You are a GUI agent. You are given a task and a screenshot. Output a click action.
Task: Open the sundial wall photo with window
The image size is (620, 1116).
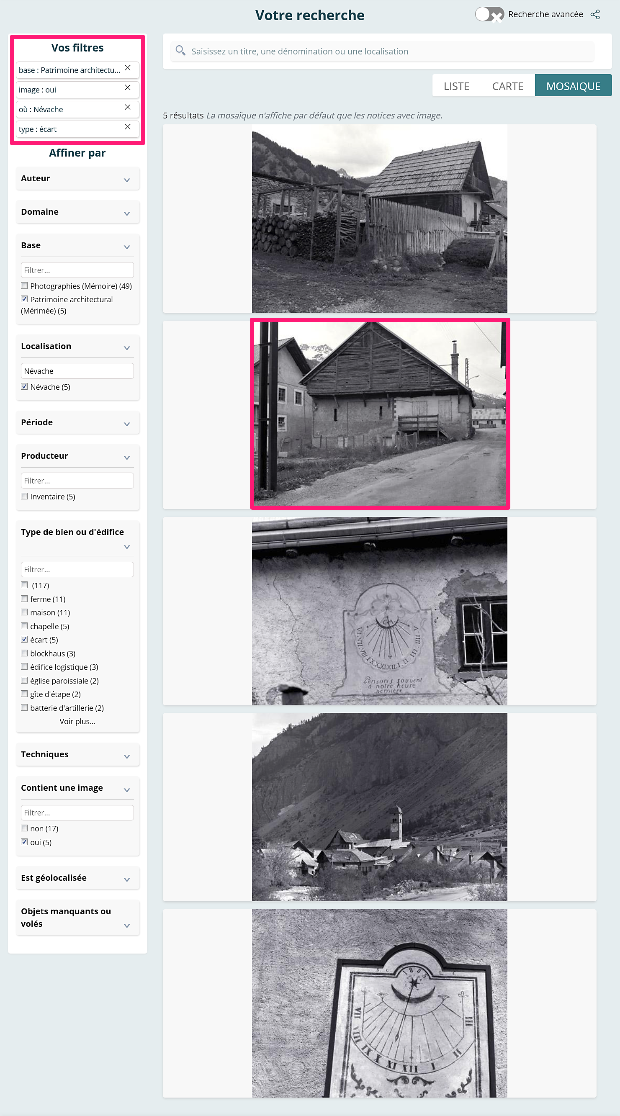pos(379,611)
